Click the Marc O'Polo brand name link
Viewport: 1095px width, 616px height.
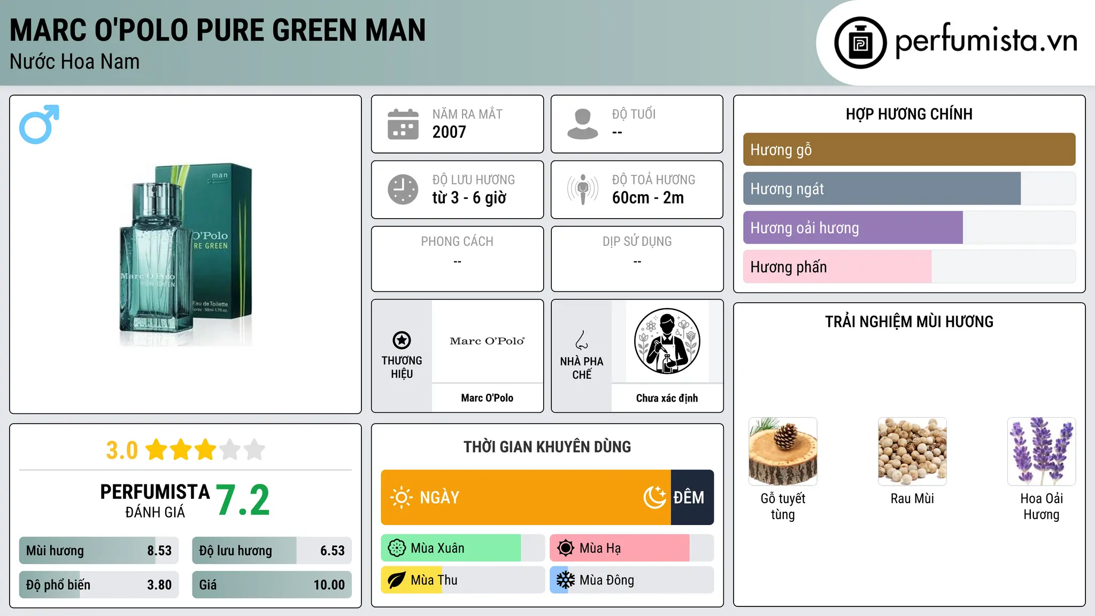(x=487, y=398)
